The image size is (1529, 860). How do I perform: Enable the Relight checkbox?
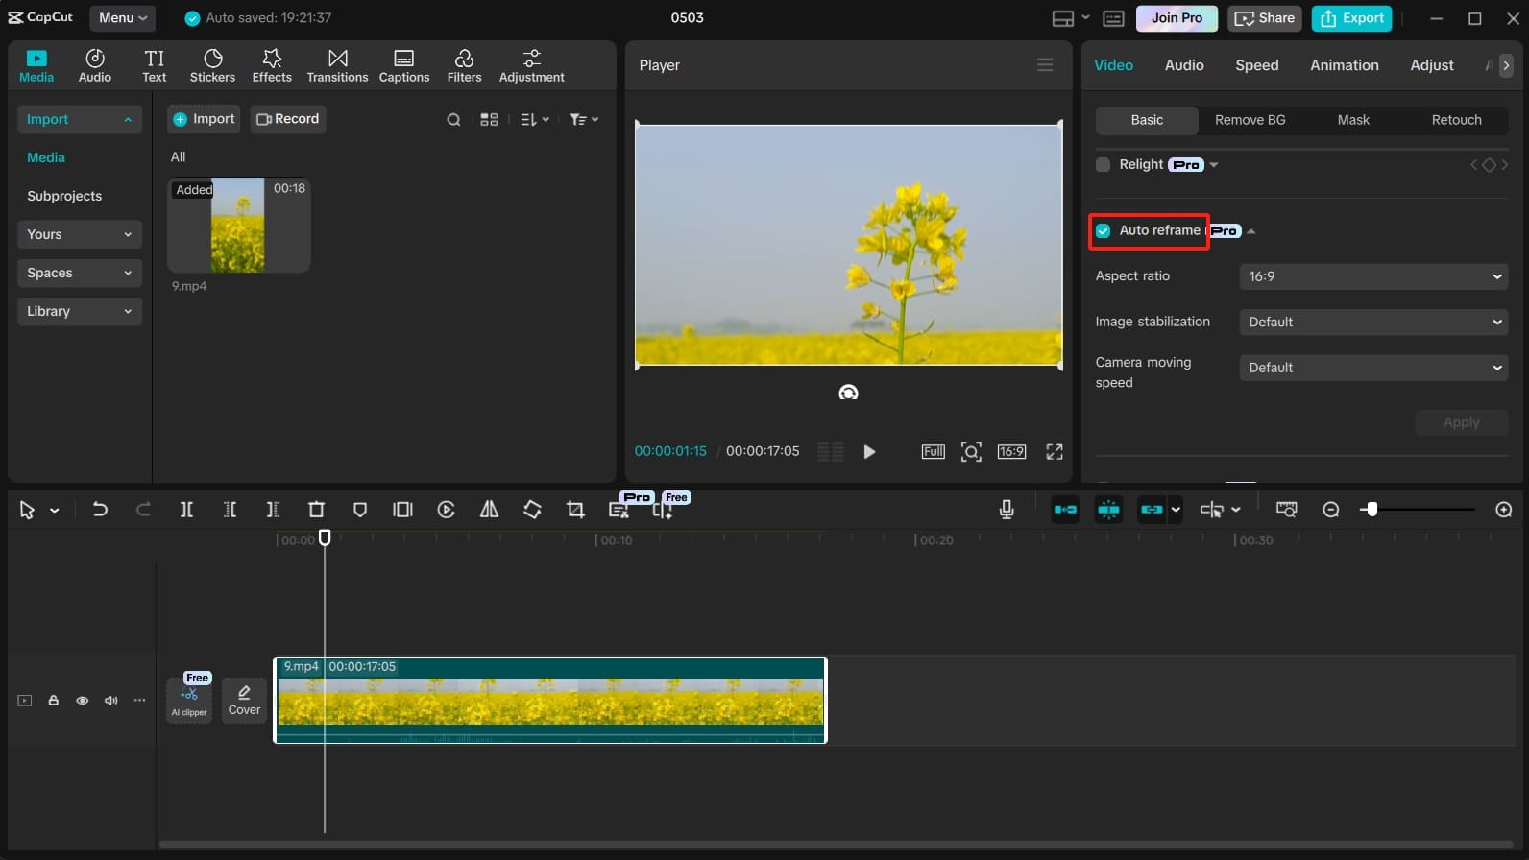click(1103, 165)
